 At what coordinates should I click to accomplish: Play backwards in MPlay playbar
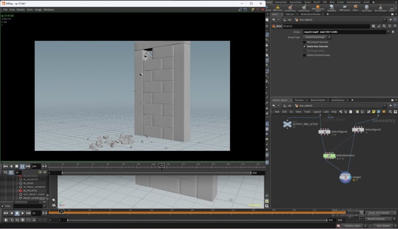tap(11, 166)
